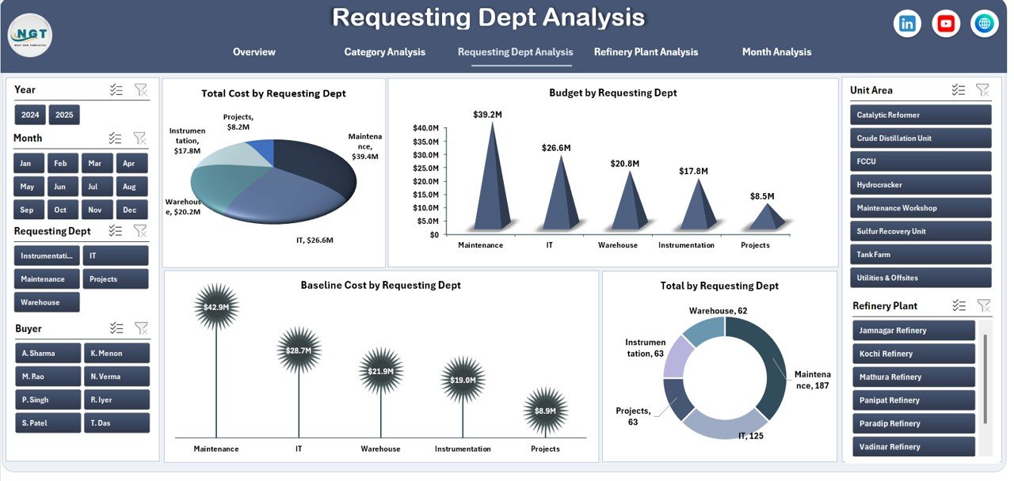Toggle multi-select on Unit Area slicer
The image size is (1014, 481).
click(x=958, y=90)
